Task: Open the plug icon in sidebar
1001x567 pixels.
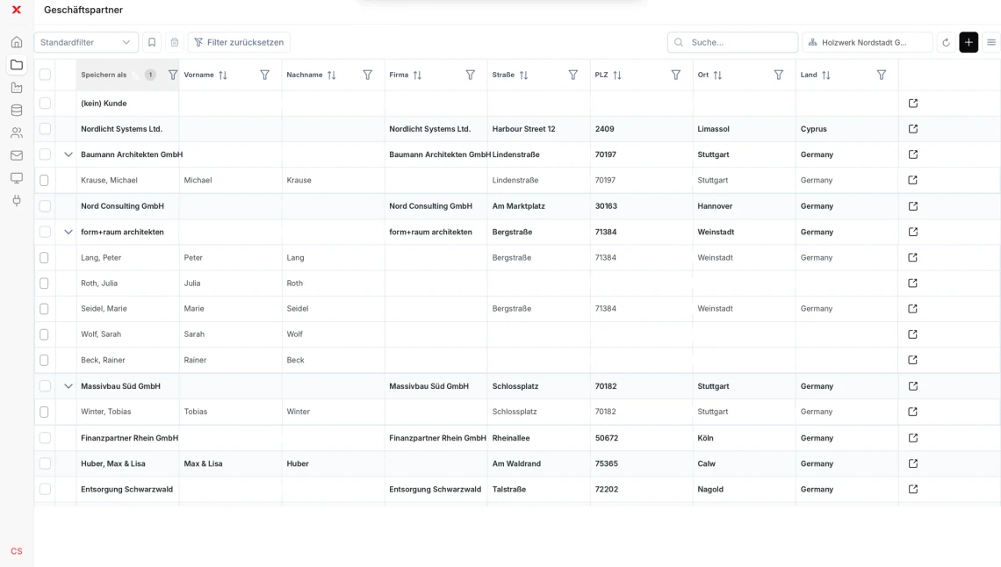Action: 17,200
